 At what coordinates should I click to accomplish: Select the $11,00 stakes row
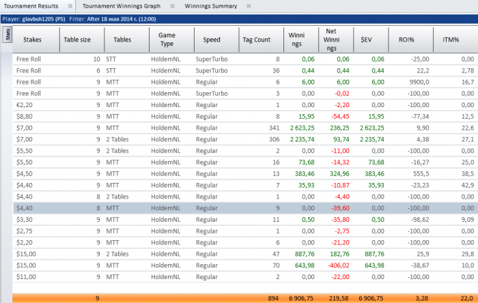245,277
